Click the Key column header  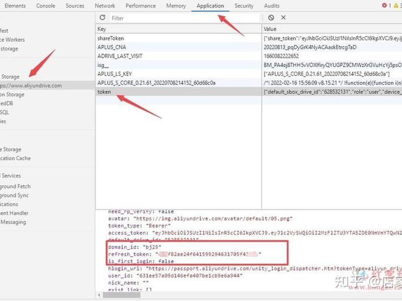pyautogui.click(x=178, y=29)
